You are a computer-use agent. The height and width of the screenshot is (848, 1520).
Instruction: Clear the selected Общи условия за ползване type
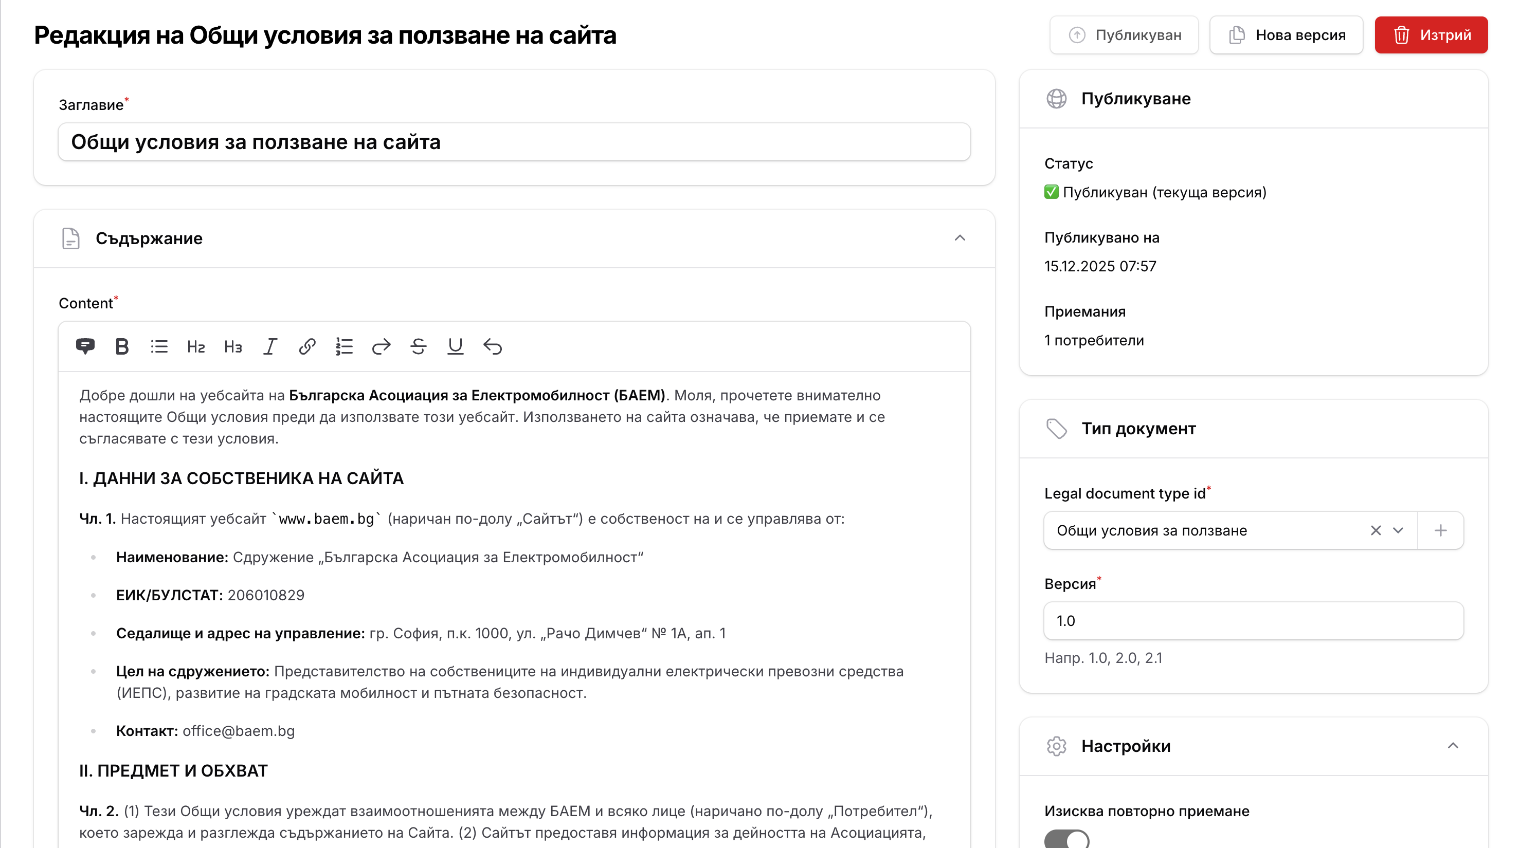pyautogui.click(x=1376, y=530)
